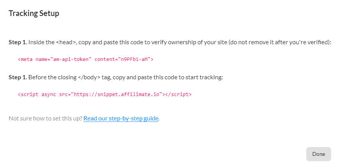Click the am-api-token name attribute value
338x165 pixels.
(71, 59)
